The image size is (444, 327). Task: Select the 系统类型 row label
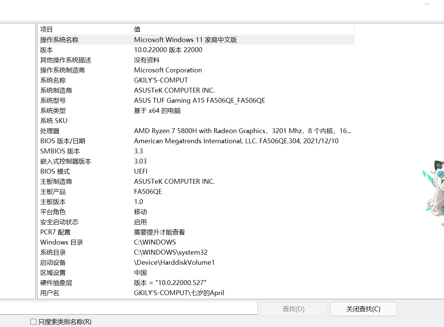pyautogui.click(x=53, y=111)
